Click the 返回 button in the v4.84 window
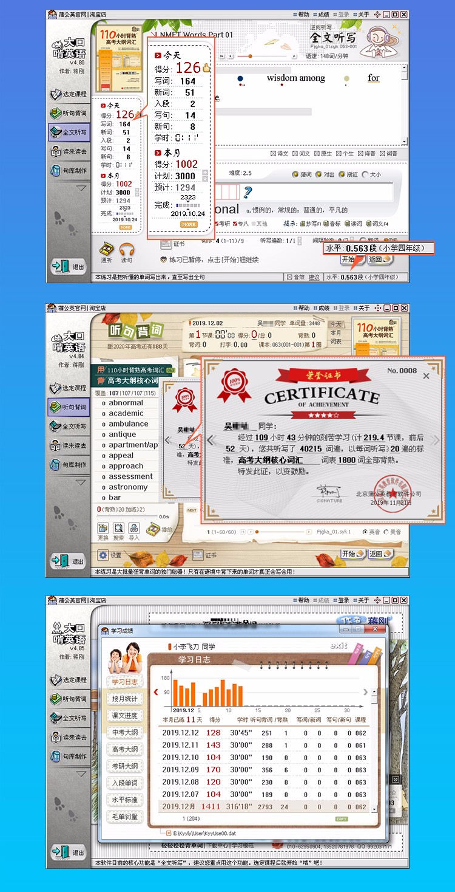Screen dimensions: 455x892 [x=380, y=554]
